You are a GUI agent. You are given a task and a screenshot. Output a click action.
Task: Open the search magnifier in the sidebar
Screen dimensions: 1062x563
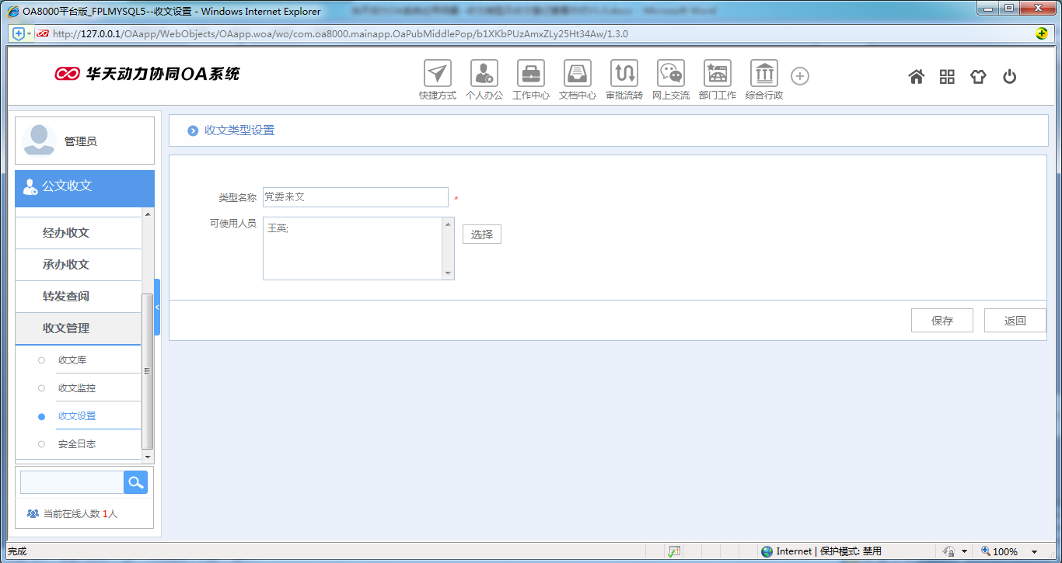pos(134,481)
